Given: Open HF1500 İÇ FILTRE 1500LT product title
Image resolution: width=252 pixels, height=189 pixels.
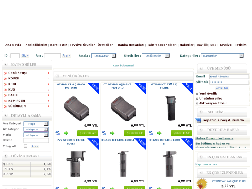Looking at the screenshot, I should (x=117, y=140).
